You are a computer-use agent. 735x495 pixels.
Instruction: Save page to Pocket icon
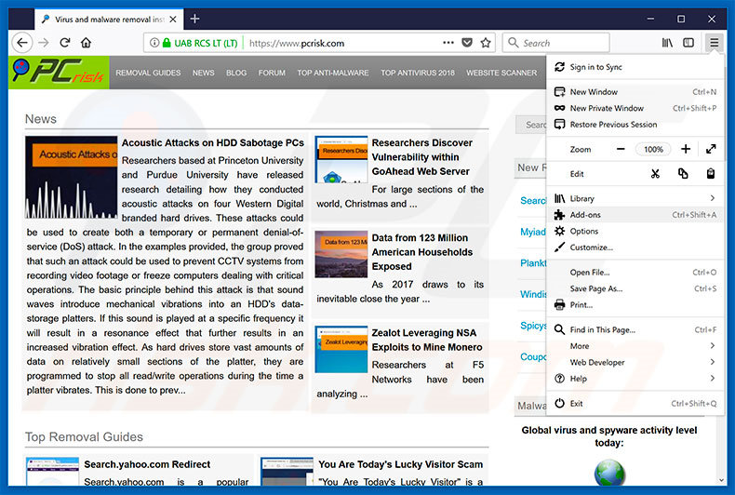pos(467,43)
